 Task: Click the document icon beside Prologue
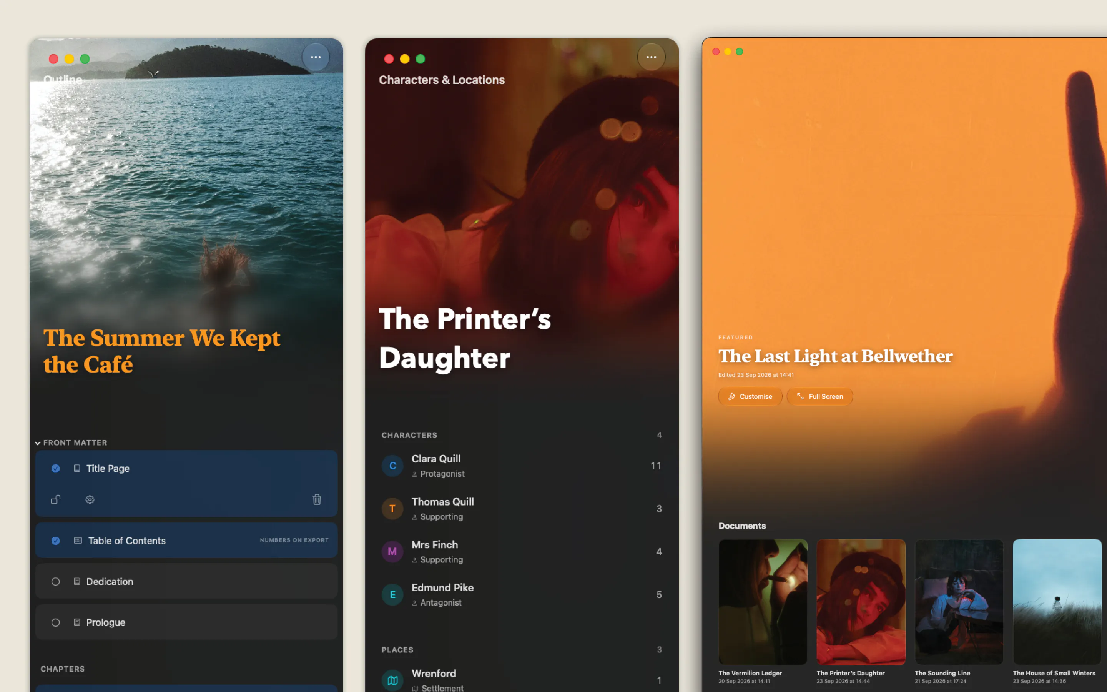tap(77, 622)
